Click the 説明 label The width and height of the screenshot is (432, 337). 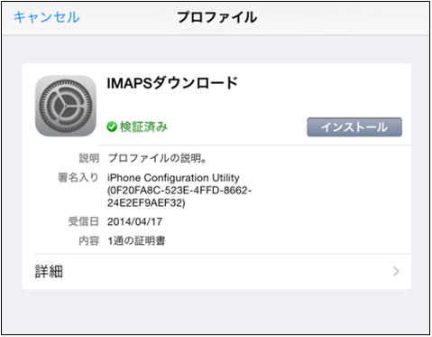(88, 158)
